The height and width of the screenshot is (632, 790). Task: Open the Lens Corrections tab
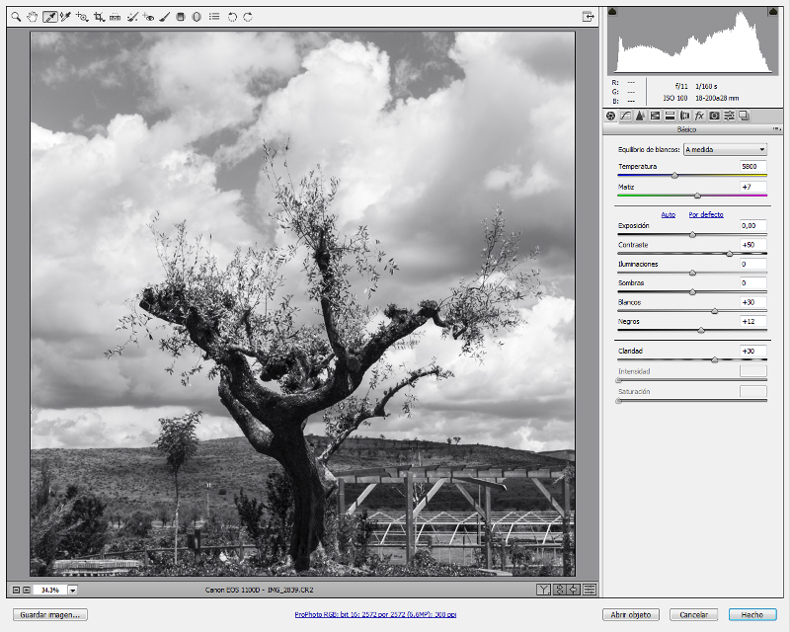coord(684,116)
